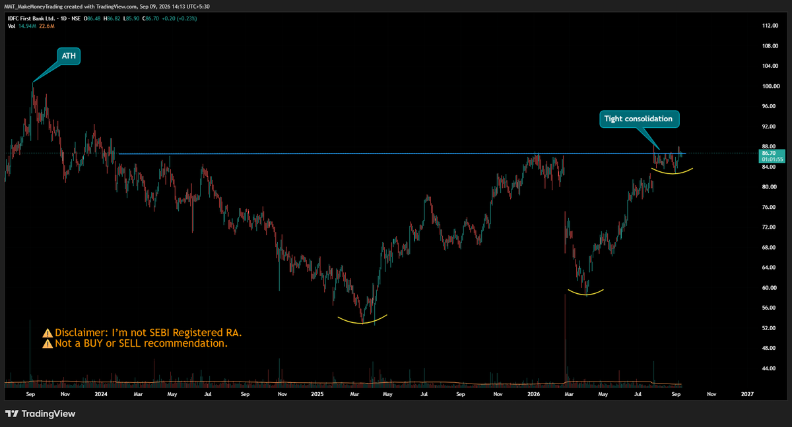This screenshot has width=792, height=427.
Task: Click the IDFC First Bank Ltd. symbol title
Action: click(31, 18)
